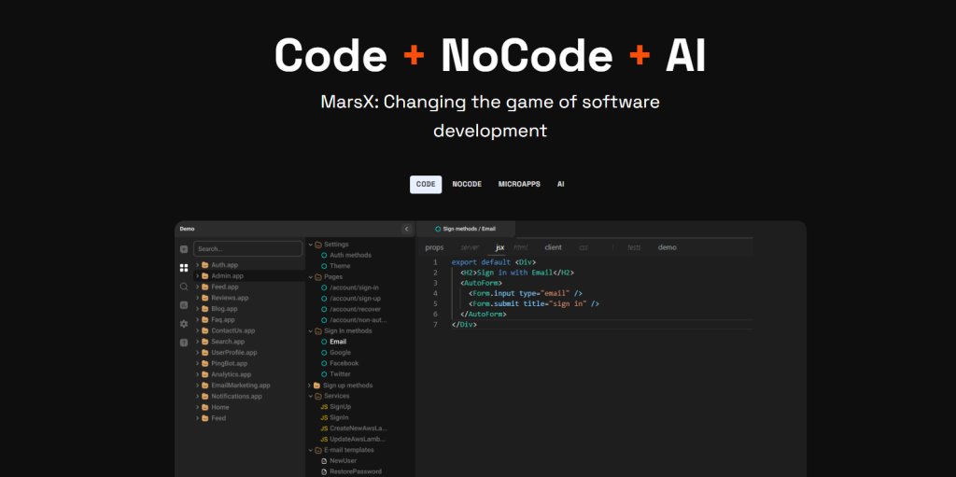Image resolution: width=956 pixels, height=477 pixels.
Task: Open the /account/sign-in page item
Action: [353, 288]
